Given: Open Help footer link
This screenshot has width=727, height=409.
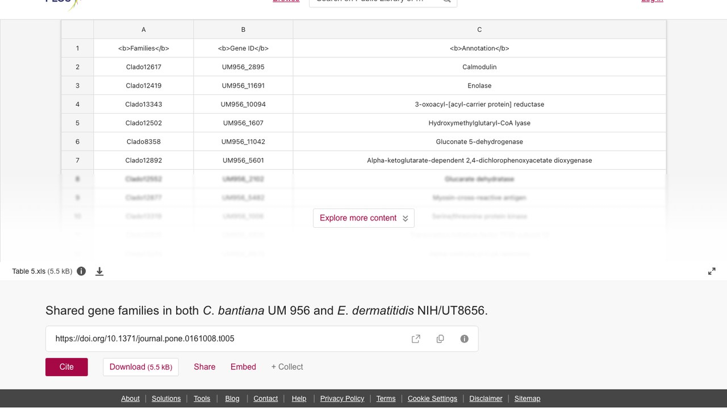Looking at the screenshot, I should (299, 398).
